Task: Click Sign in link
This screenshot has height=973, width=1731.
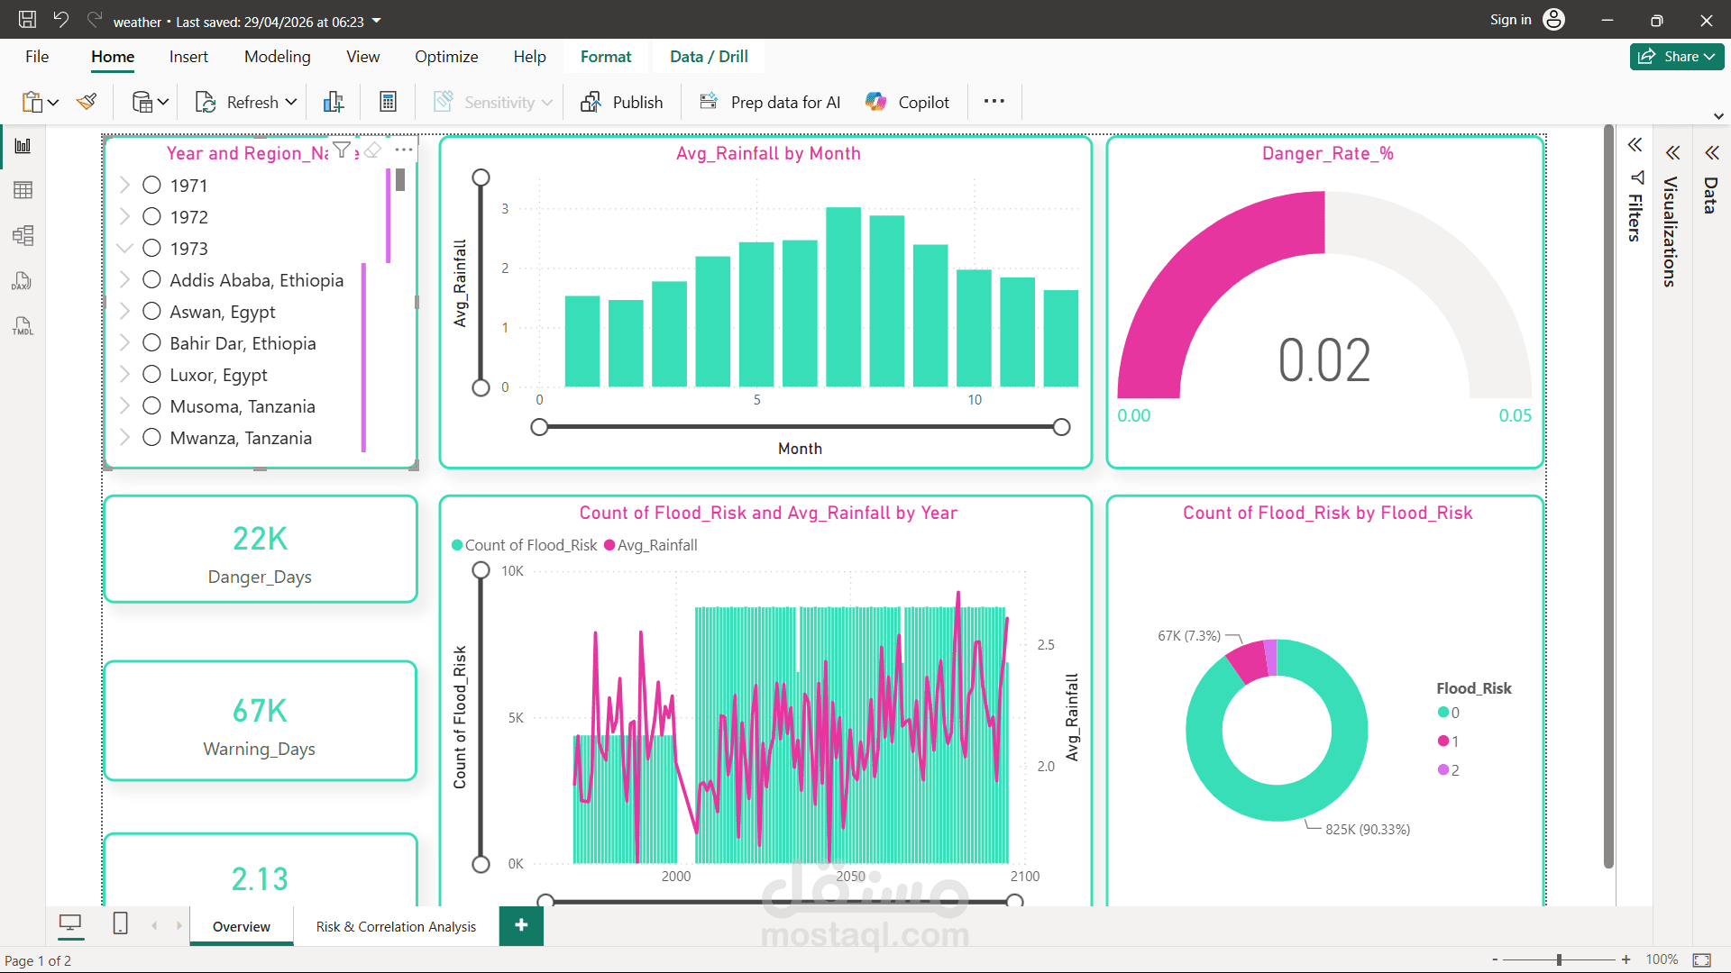Action: point(1510,20)
